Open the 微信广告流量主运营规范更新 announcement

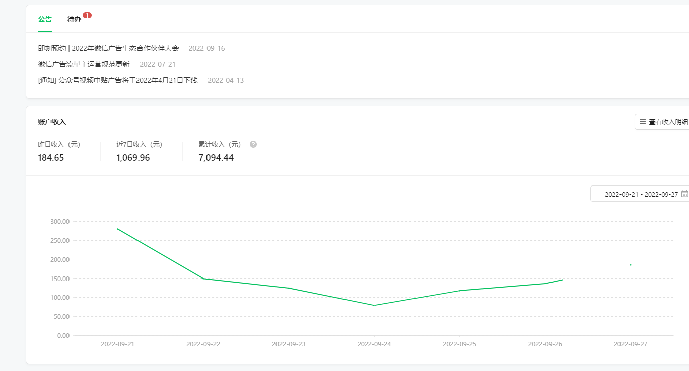(84, 65)
